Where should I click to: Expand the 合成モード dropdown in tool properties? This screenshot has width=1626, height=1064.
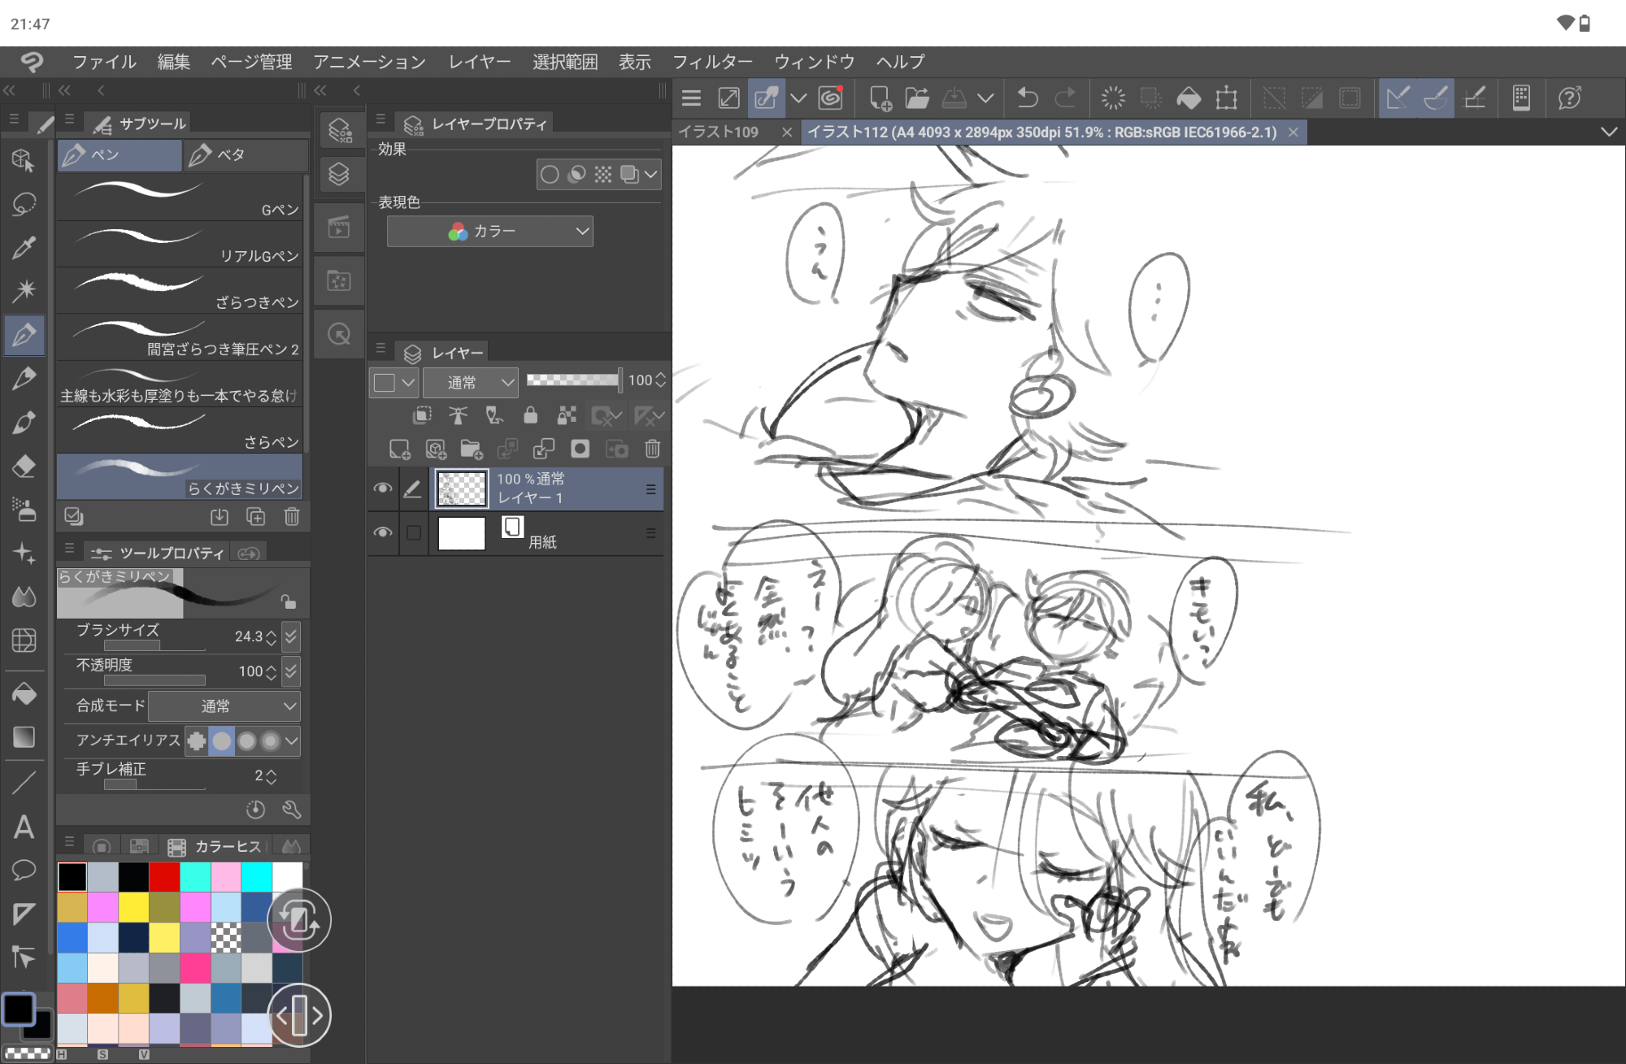(224, 706)
